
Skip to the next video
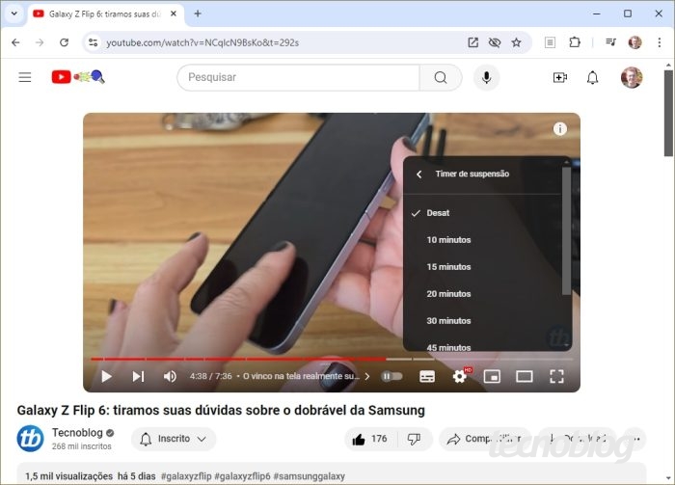[138, 377]
